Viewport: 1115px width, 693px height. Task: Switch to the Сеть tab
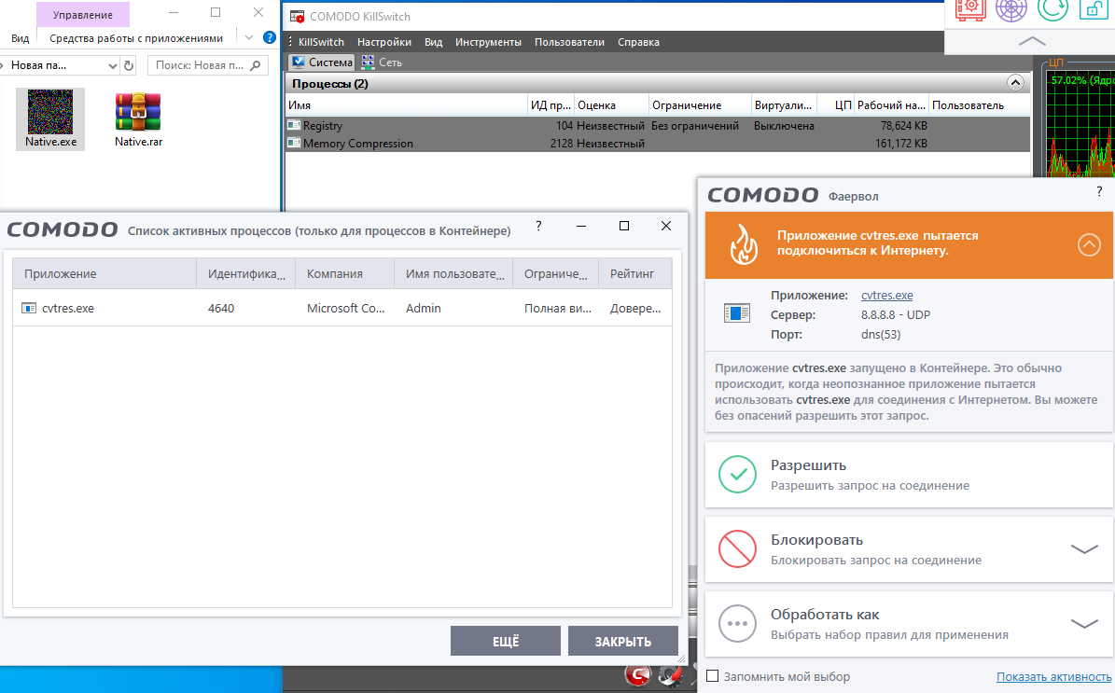click(382, 62)
